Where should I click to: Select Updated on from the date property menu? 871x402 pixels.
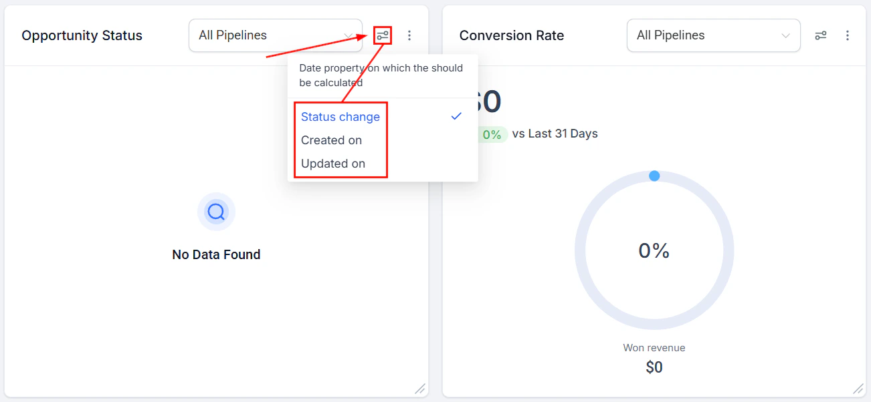[332, 163]
